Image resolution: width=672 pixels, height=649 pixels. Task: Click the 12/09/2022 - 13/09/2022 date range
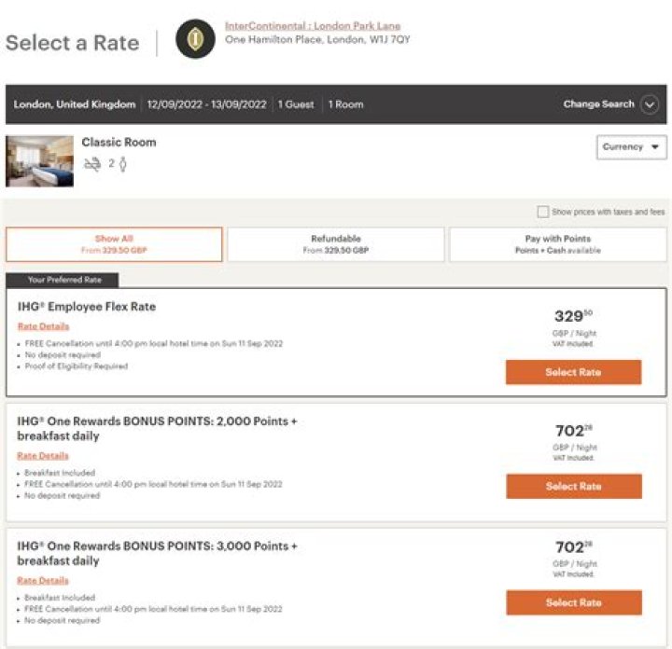coord(206,104)
